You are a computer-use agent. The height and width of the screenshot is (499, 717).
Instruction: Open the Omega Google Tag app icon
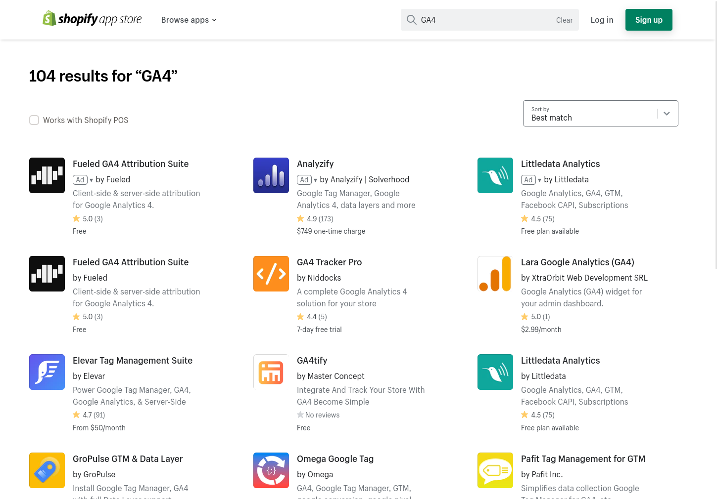point(271,470)
